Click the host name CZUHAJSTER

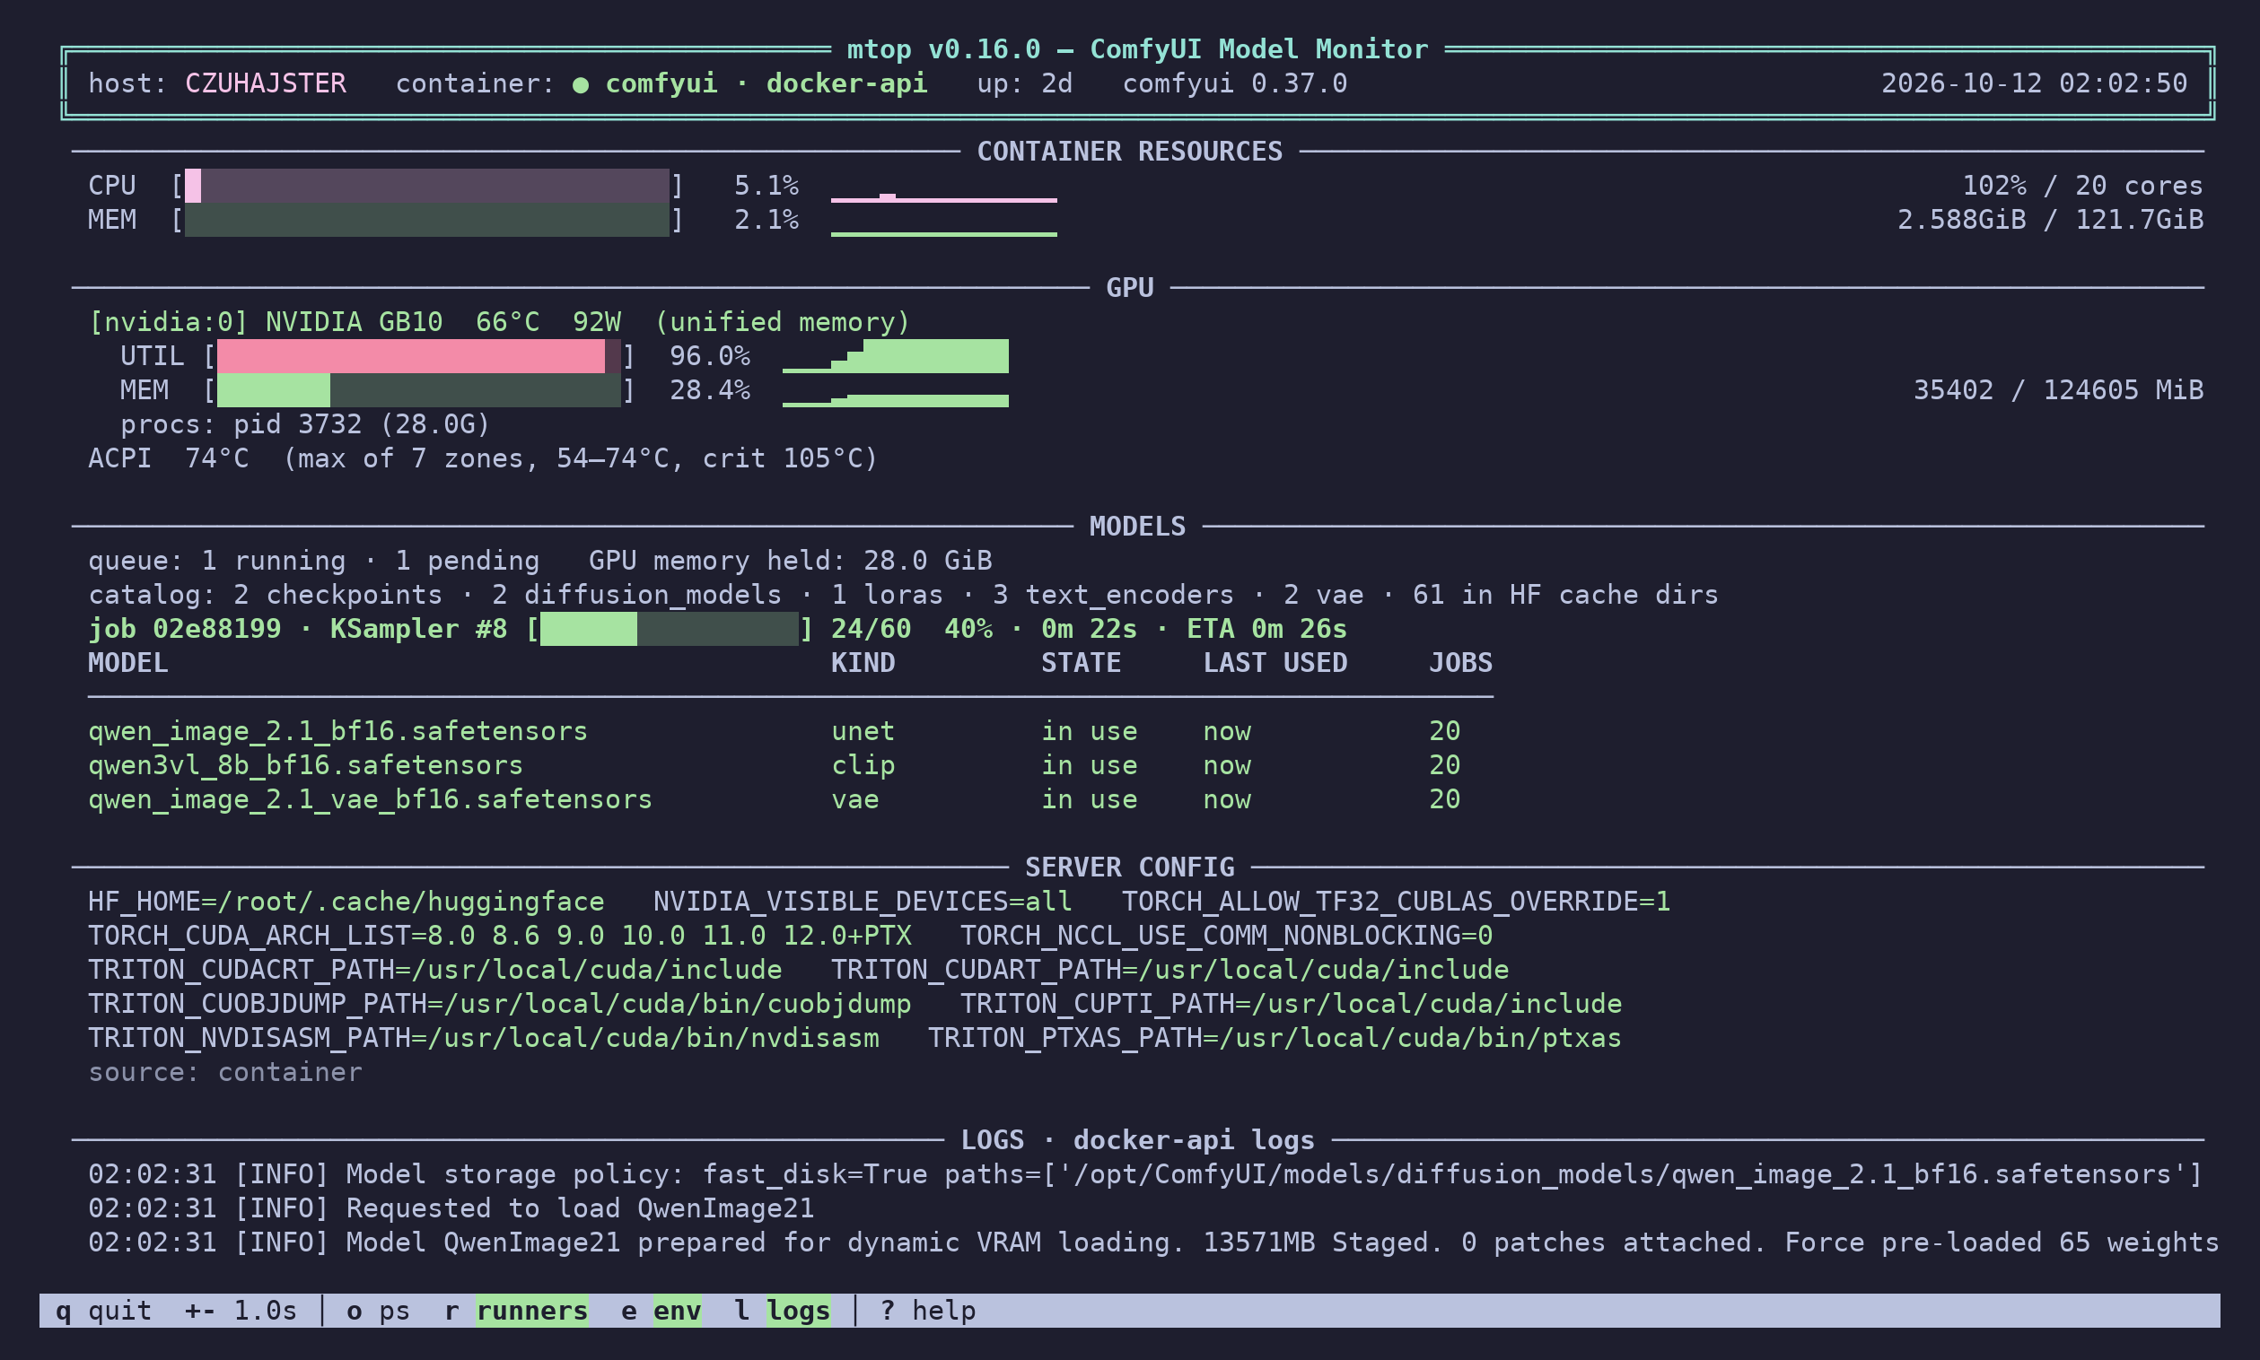[265, 83]
